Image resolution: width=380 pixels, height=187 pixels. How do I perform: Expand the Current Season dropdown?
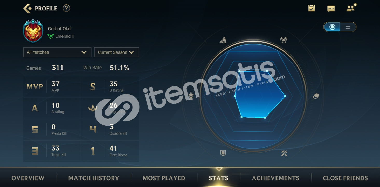click(116, 52)
